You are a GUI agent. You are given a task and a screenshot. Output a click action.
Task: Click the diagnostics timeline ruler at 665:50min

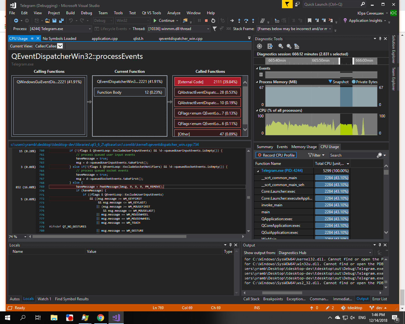[321, 60]
